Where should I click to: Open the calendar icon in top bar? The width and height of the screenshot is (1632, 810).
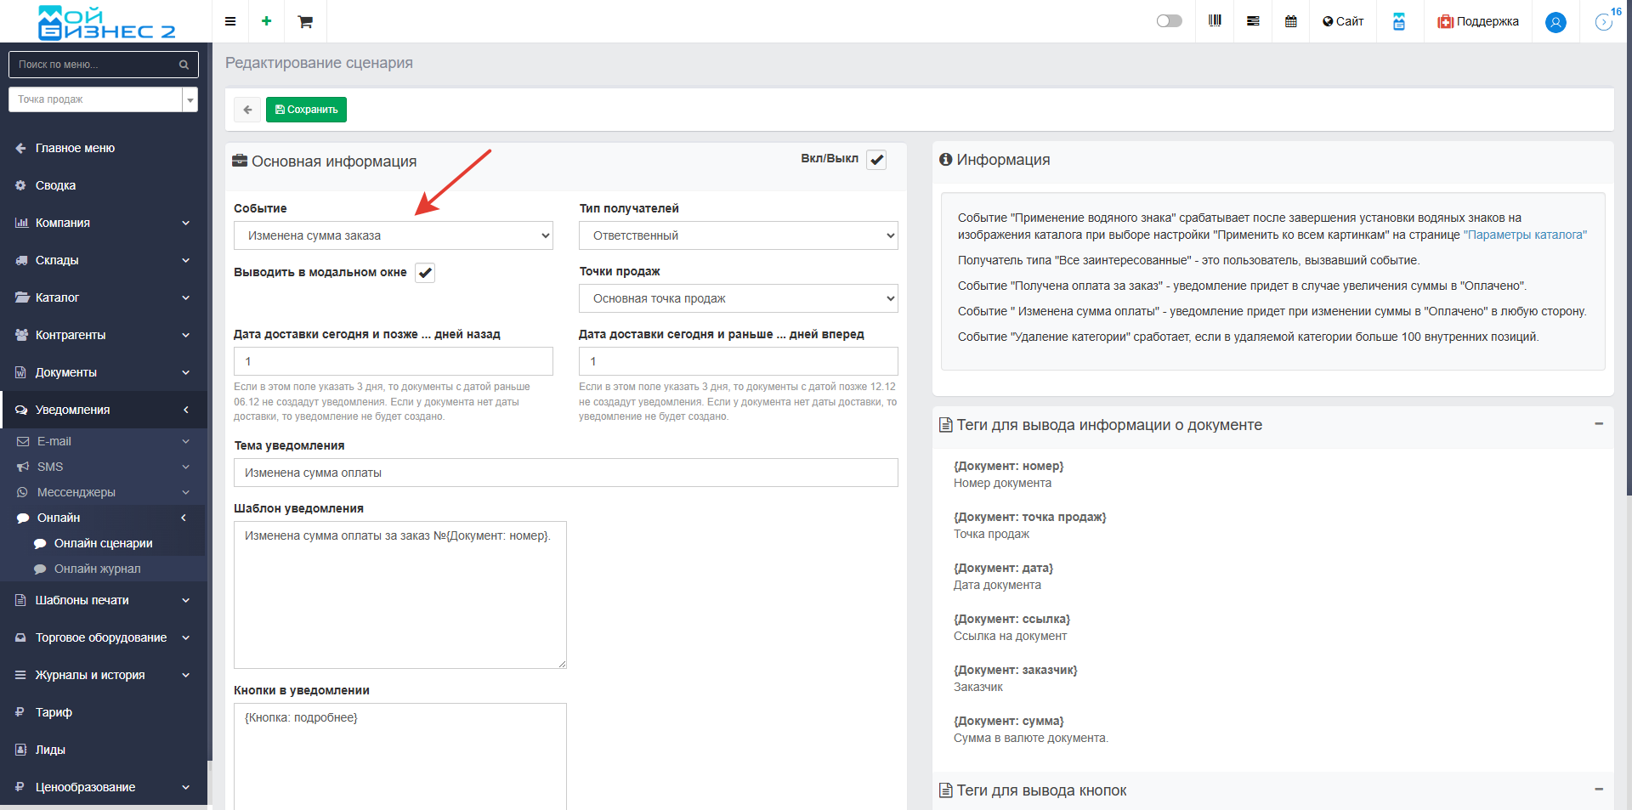[1290, 21]
